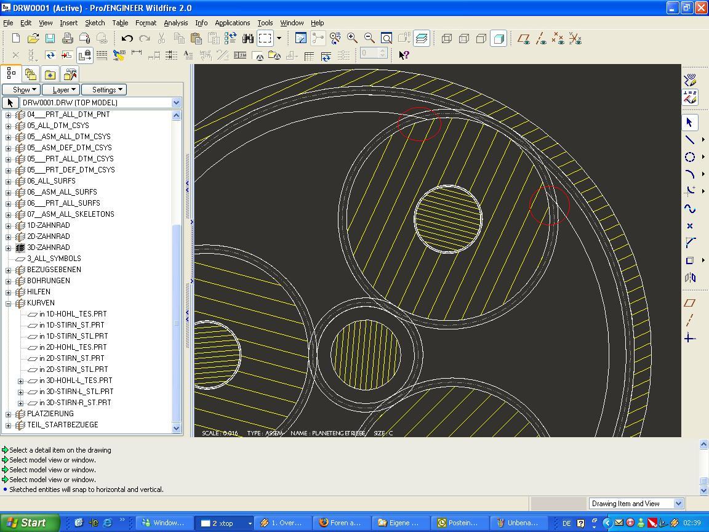
Task: Expand the PLATZIERUNG layer
Action: 8,414
